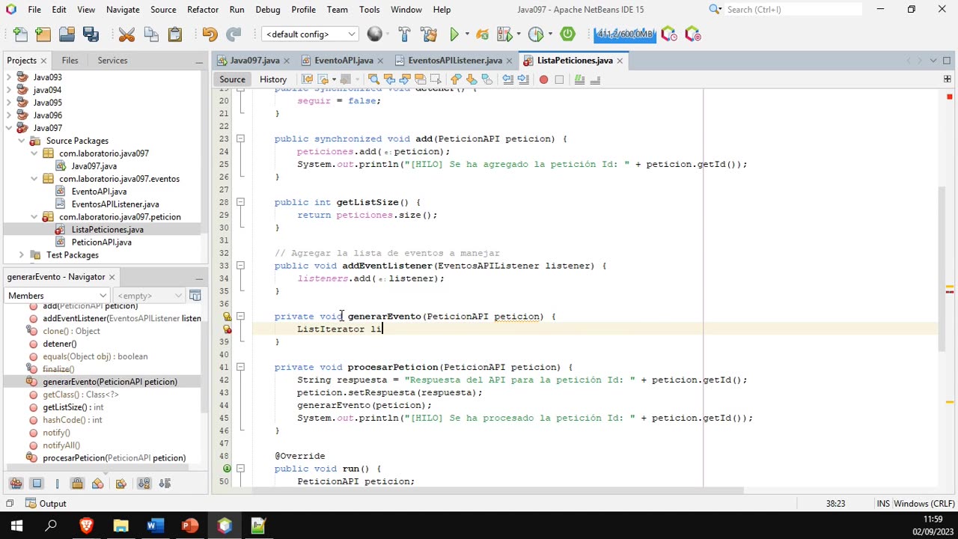Open PowerPoint from the taskbar
The width and height of the screenshot is (958, 539).
point(189,526)
